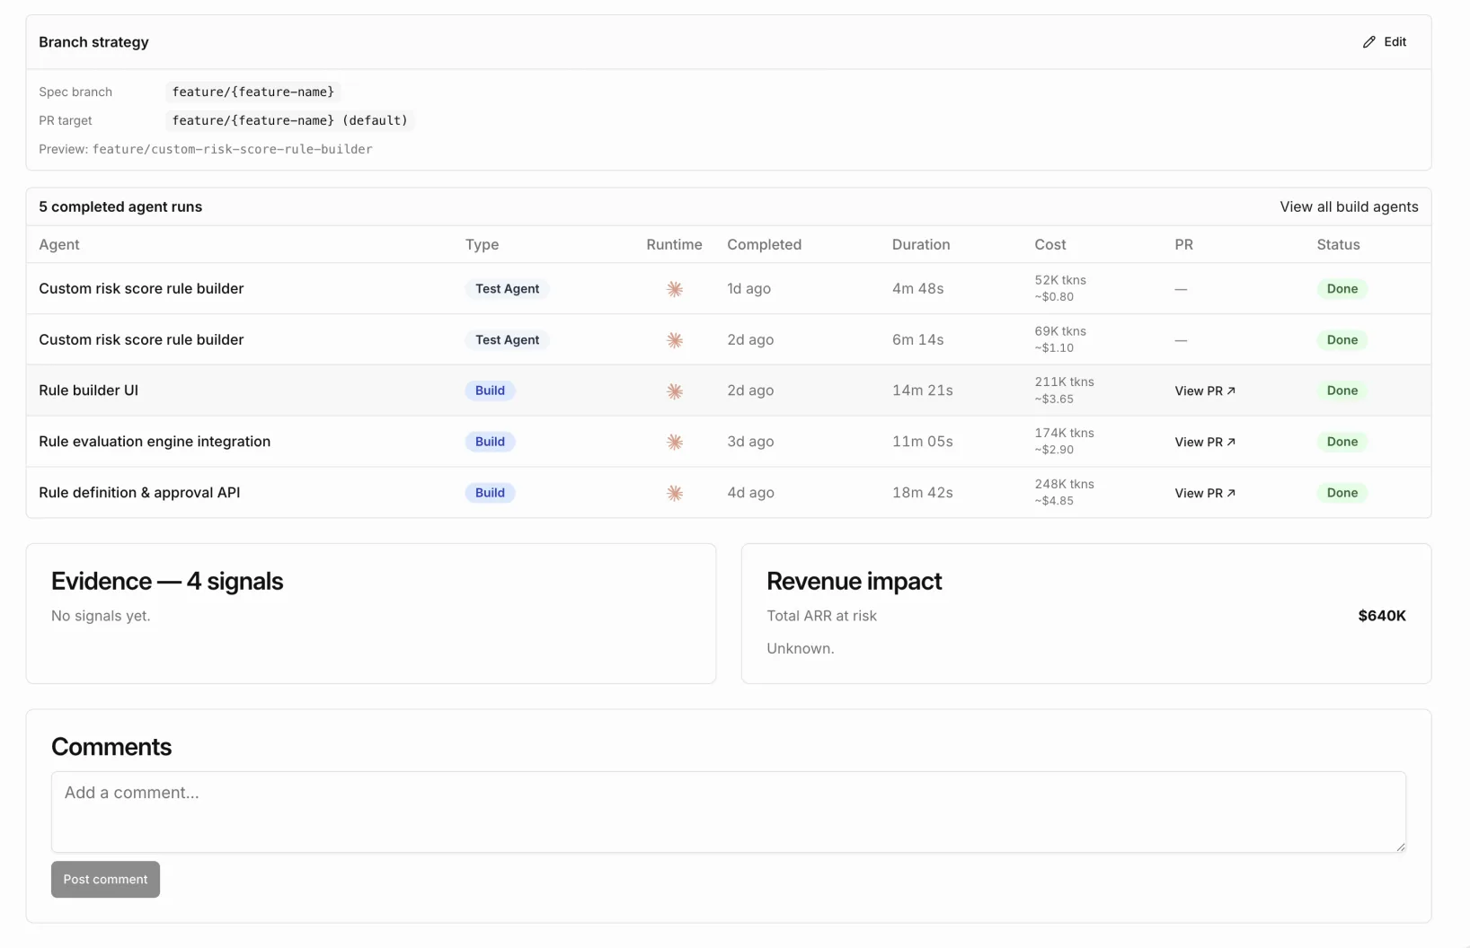Click the 5 completed agent runs heading

(120, 206)
